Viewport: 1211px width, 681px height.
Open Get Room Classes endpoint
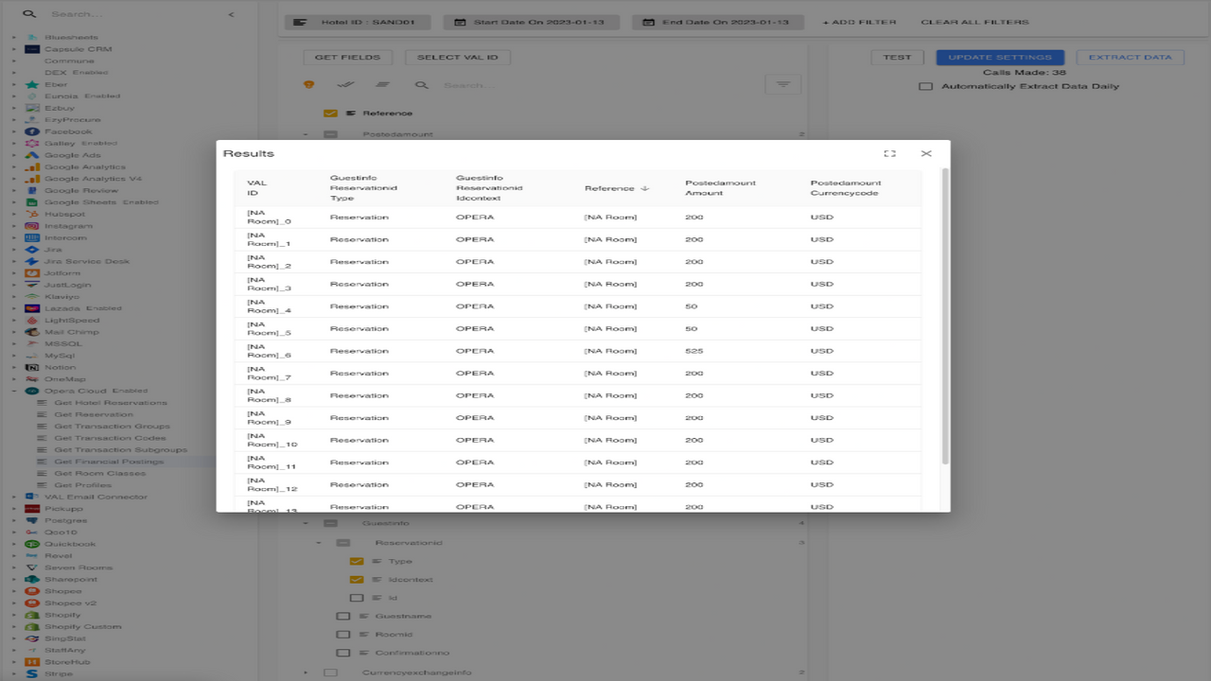tap(100, 473)
